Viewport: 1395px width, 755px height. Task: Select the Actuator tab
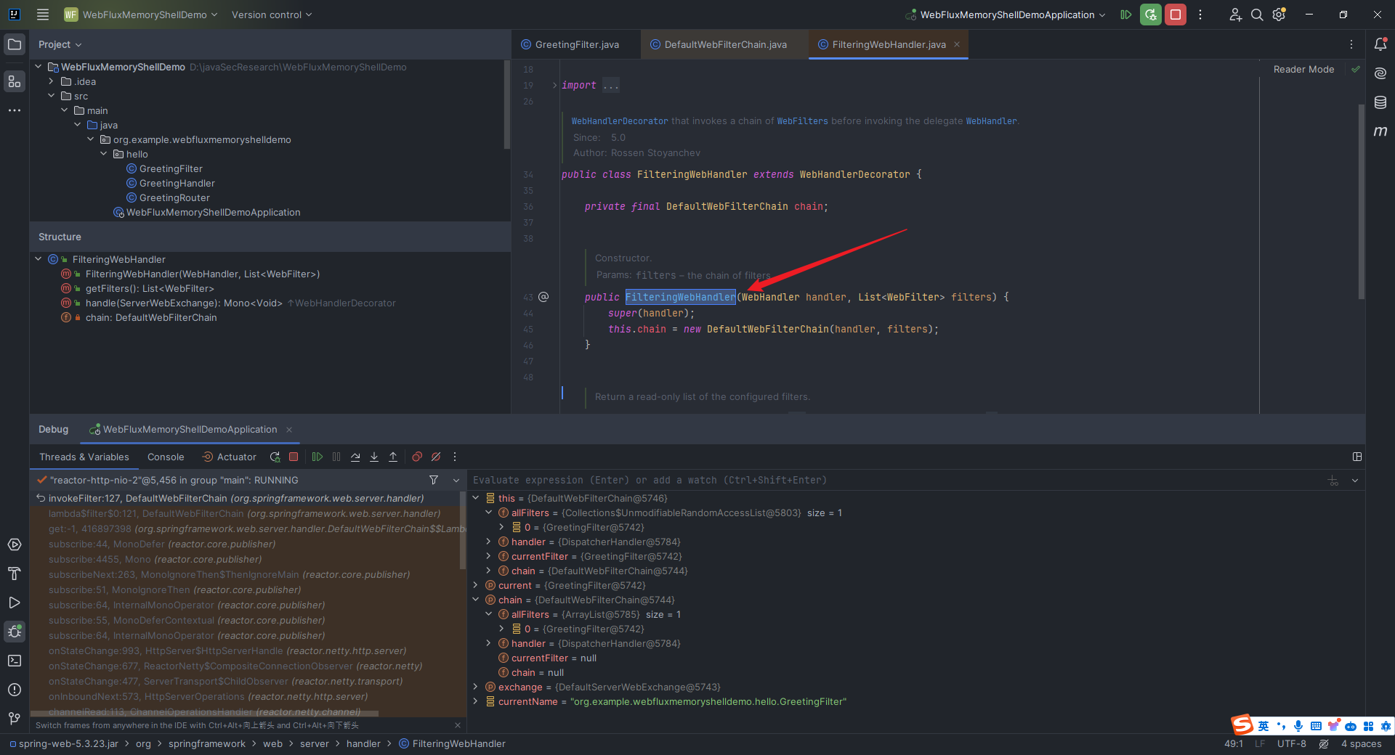pos(229,457)
